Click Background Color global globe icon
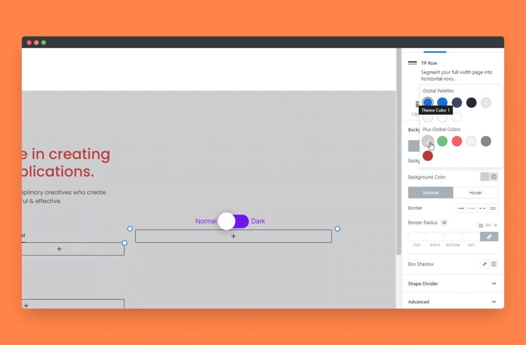Viewport: 526px width, 345px height. (494, 177)
